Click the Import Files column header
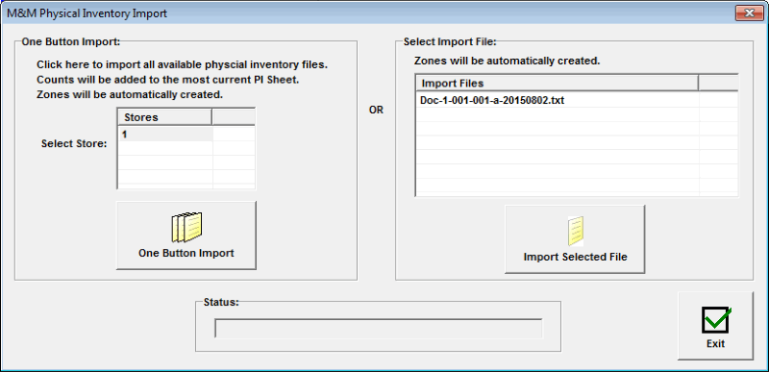769x372 pixels. pyautogui.click(x=558, y=83)
